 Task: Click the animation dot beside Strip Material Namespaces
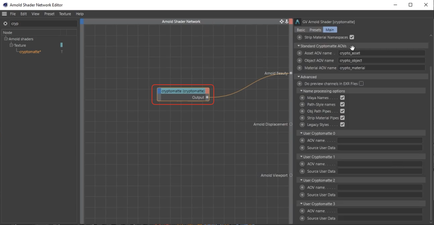[299, 37]
